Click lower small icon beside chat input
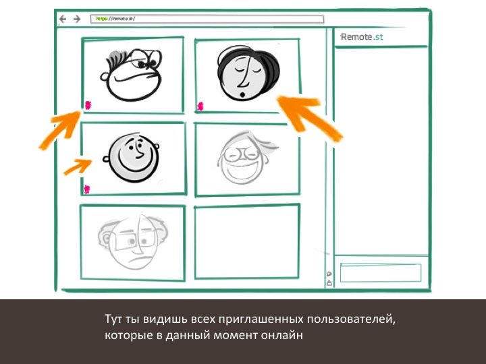 329,283
